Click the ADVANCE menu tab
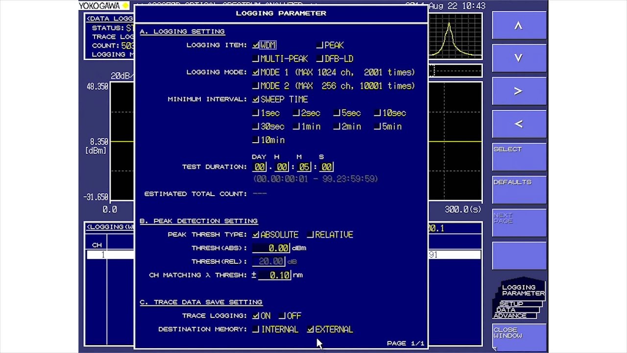627x353 pixels. pos(510,316)
